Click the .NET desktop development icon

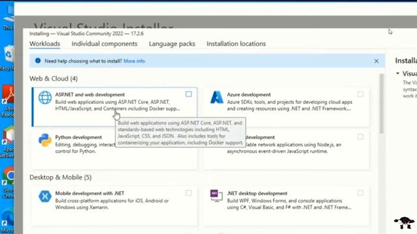click(217, 196)
